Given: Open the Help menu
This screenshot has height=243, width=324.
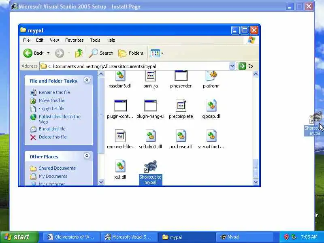Looking at the screenshot, I should coord(111,40).
